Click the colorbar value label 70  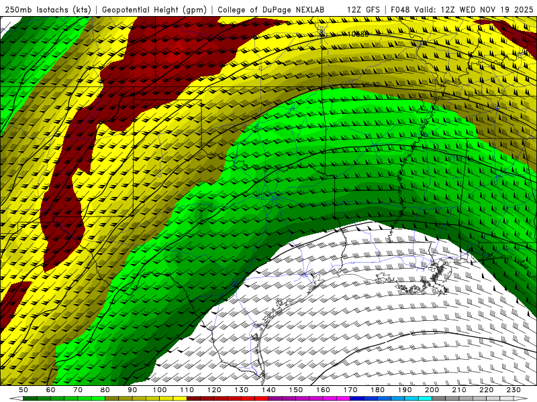[x=78, y=390]
